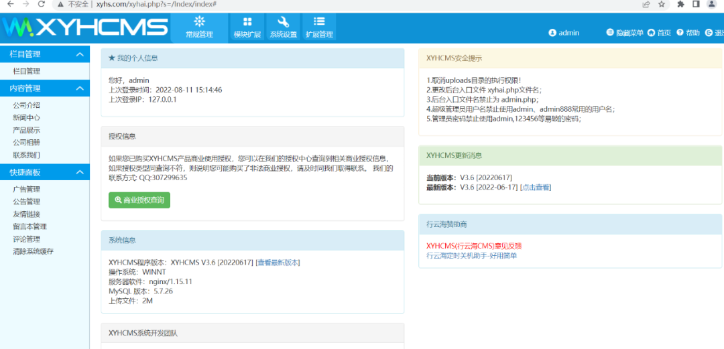Viewport: 724px width, 349px height.
Task: Open 新闻中心 in the sidebar
Action: 26,117
